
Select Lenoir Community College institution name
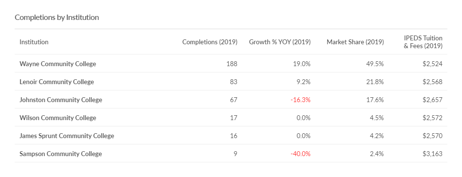coord(57,82)
